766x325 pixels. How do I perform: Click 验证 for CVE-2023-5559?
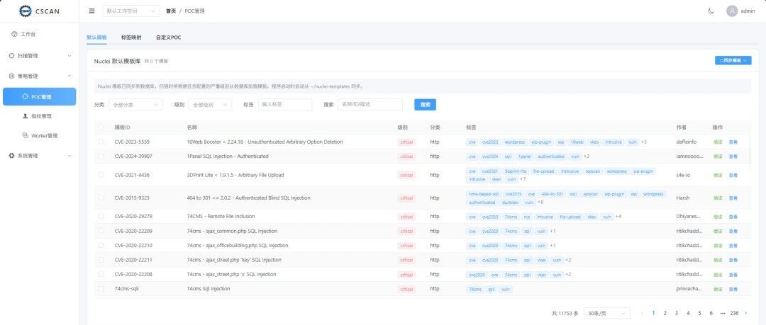(718, 142)
